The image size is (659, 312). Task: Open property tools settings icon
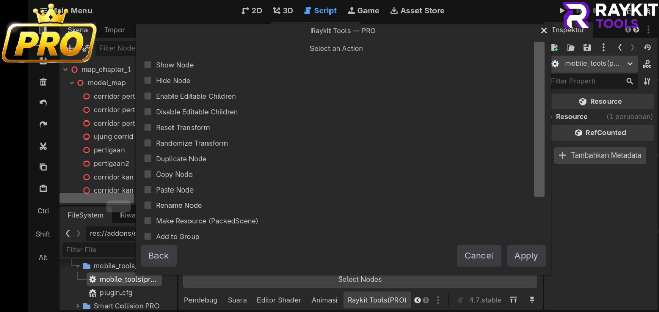point(647,81)
